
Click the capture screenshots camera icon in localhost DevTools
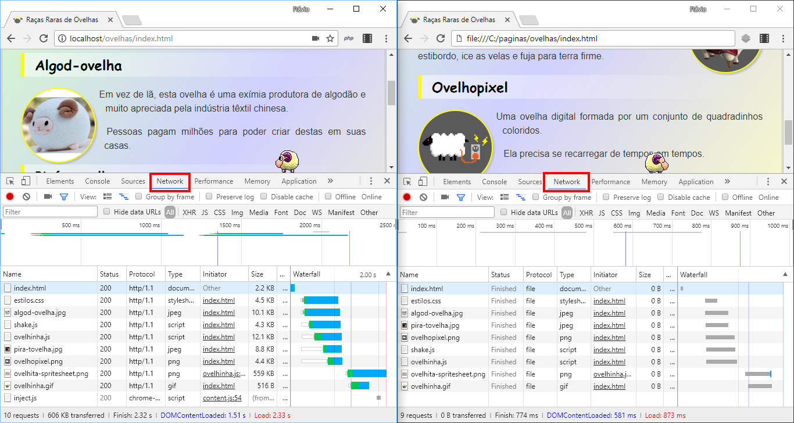tap(48, 197)
